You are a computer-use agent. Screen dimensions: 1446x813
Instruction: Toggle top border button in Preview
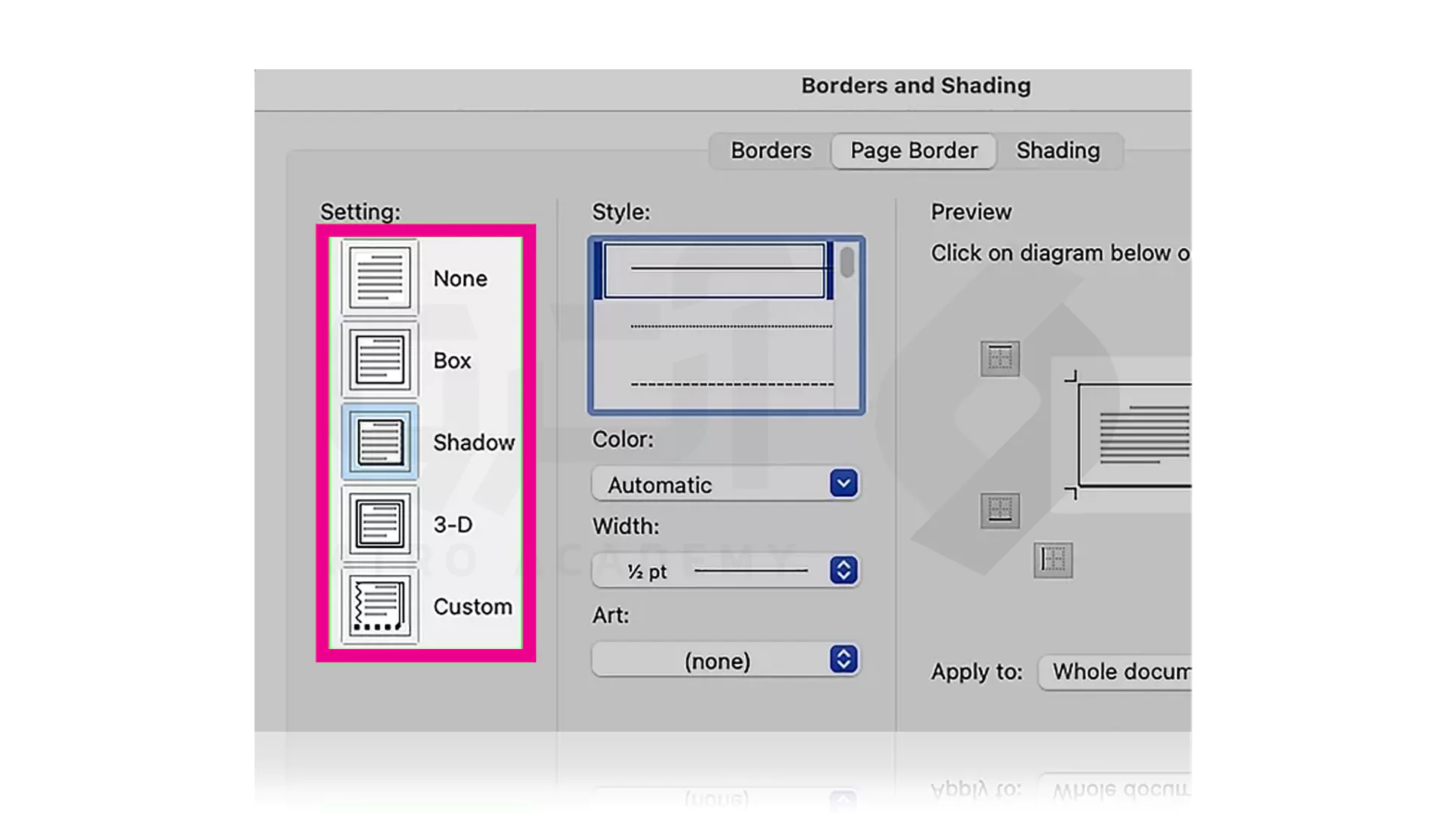tap(1000, 358)
